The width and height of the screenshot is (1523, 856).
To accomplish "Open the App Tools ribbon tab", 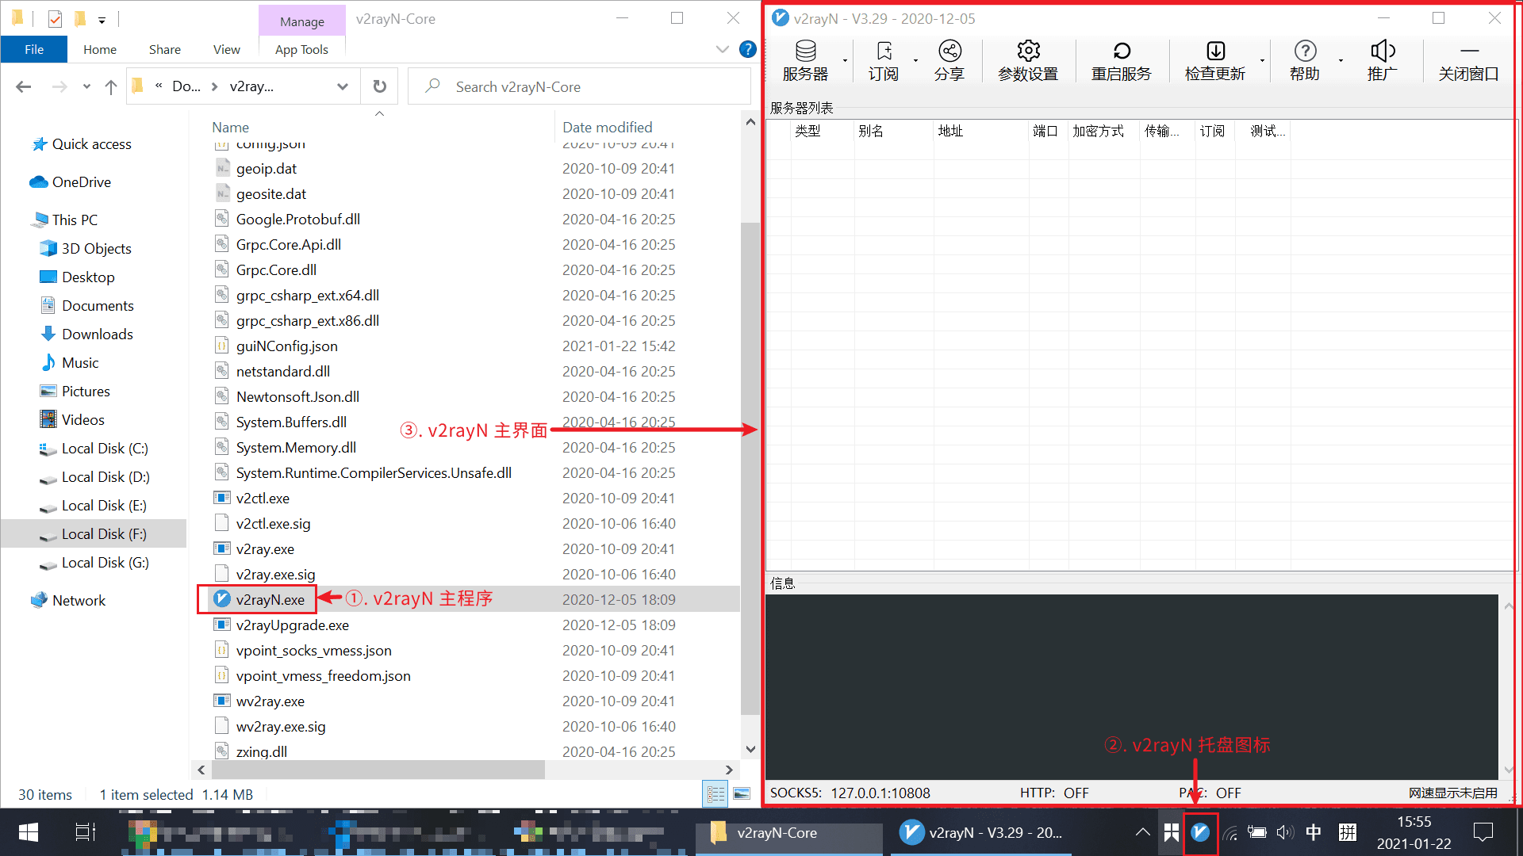I will [x=301, y=49].
